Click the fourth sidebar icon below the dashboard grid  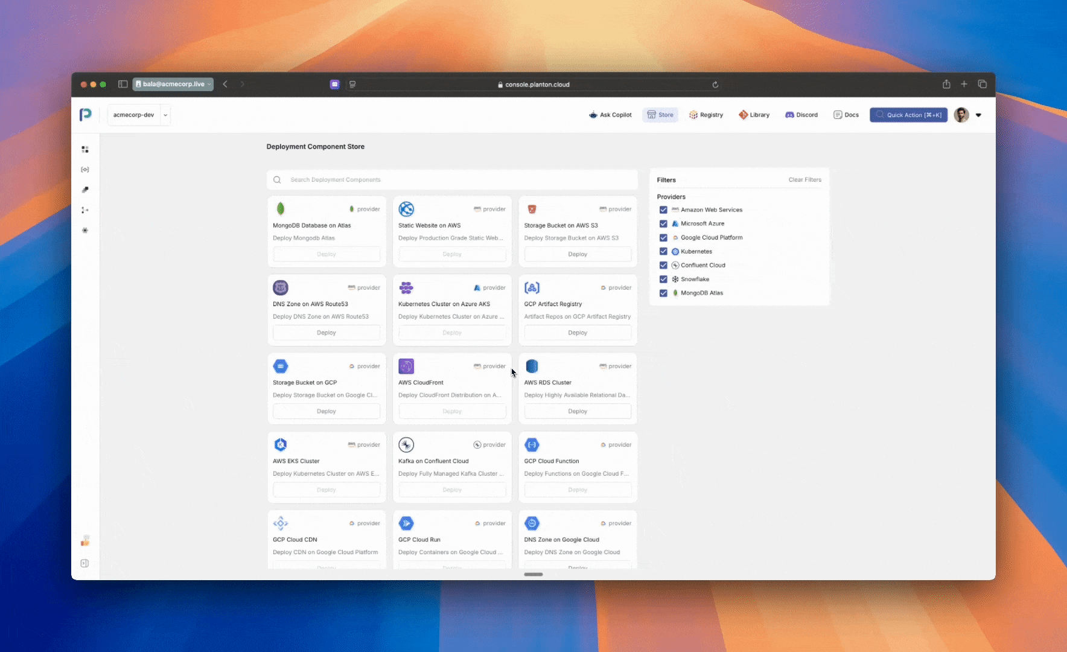85,210
